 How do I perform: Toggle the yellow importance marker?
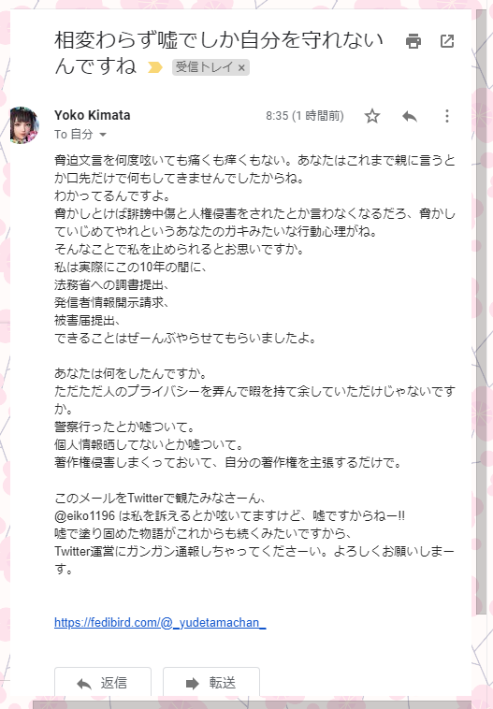154,68
